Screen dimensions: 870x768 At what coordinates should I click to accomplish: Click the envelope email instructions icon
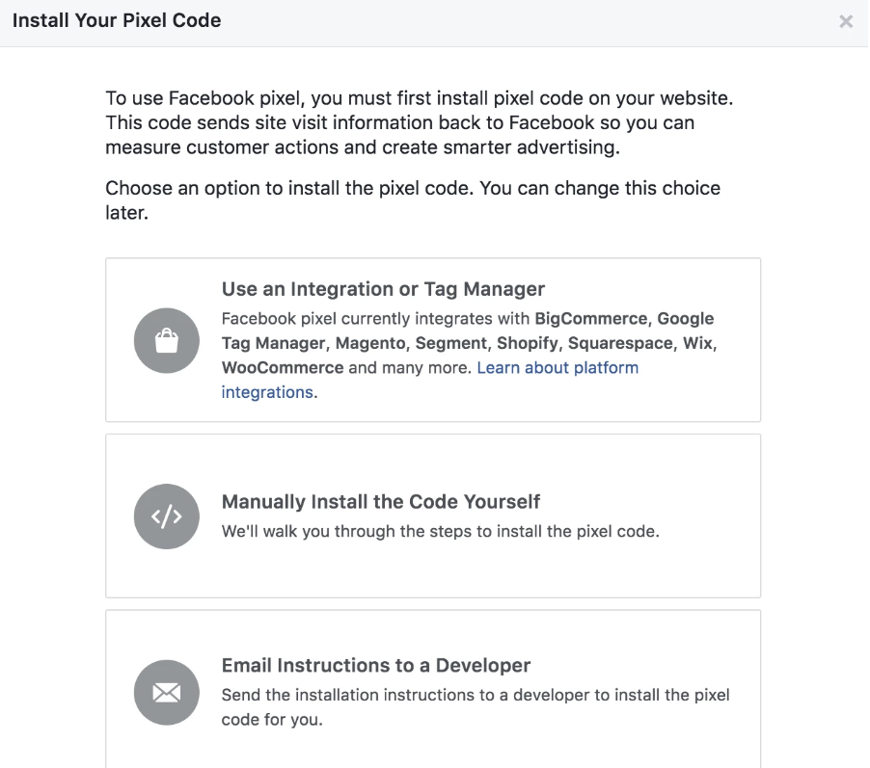(x=167, y=692)
